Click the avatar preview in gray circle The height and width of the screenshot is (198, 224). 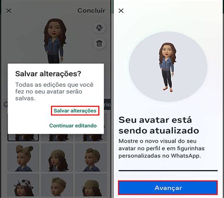pos(168,67)
